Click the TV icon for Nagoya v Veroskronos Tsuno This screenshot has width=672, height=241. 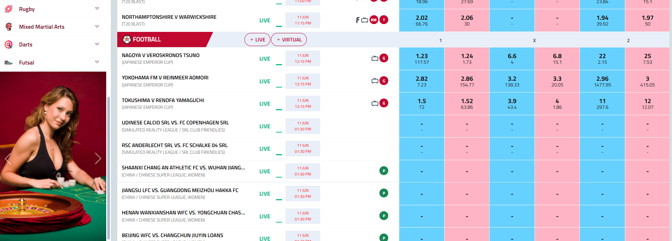click(x=374, y=58)
